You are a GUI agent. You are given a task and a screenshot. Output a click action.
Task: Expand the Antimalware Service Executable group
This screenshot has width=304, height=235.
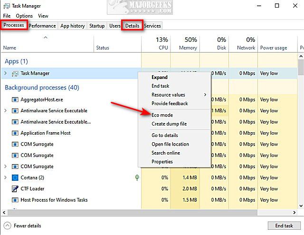coord(6,111)
